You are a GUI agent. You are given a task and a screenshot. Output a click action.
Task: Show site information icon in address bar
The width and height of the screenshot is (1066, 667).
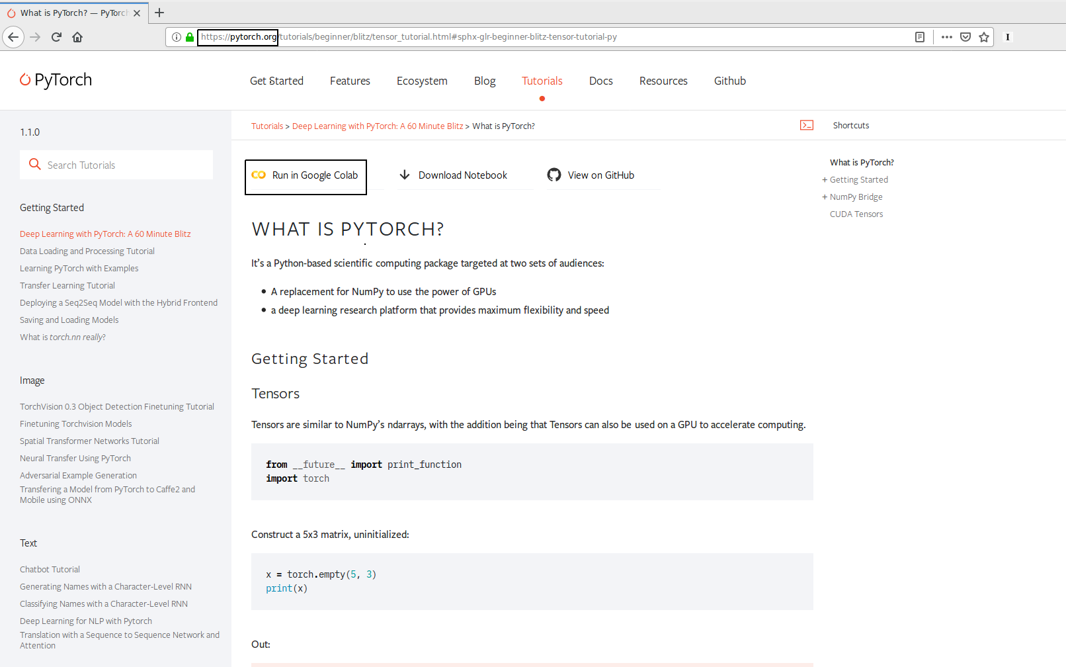click(177, 37)
